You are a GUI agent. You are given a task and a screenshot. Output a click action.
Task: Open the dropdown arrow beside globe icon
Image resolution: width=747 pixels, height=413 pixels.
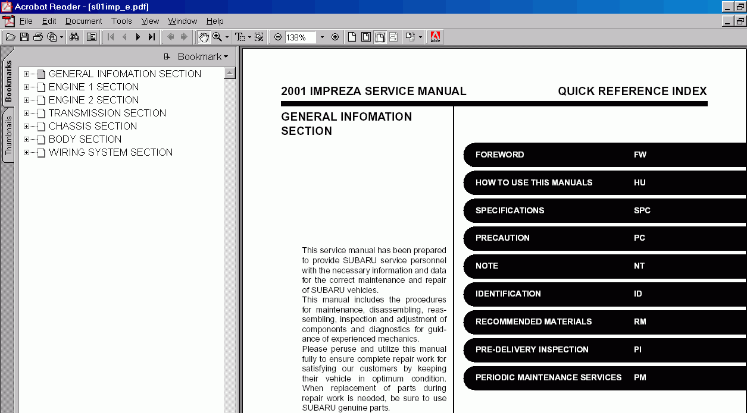coord(61,37)
